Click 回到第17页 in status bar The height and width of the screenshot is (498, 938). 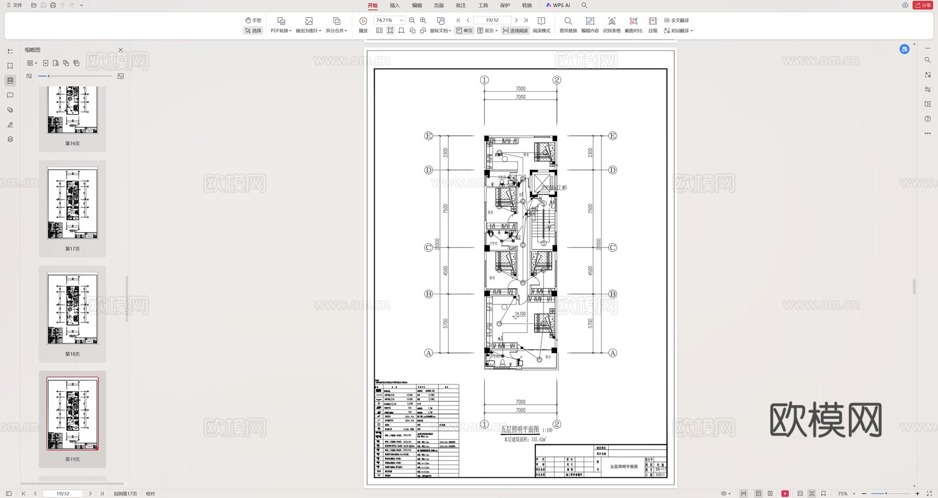click(126, 493)
